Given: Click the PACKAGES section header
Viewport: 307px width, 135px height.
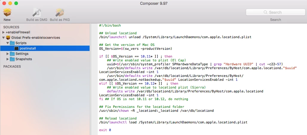Looking at the screenshot, I should 12,66.
